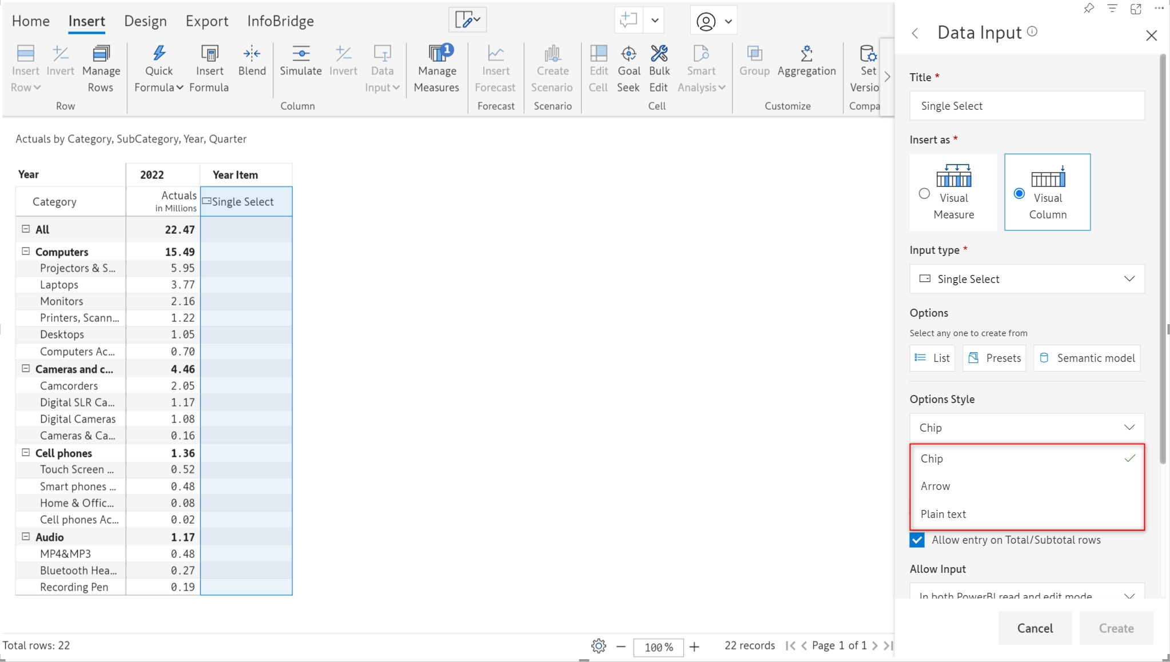Open the Aggregation sigma icon
This screenshot has height=662, width=1170.
coord(806,54)
